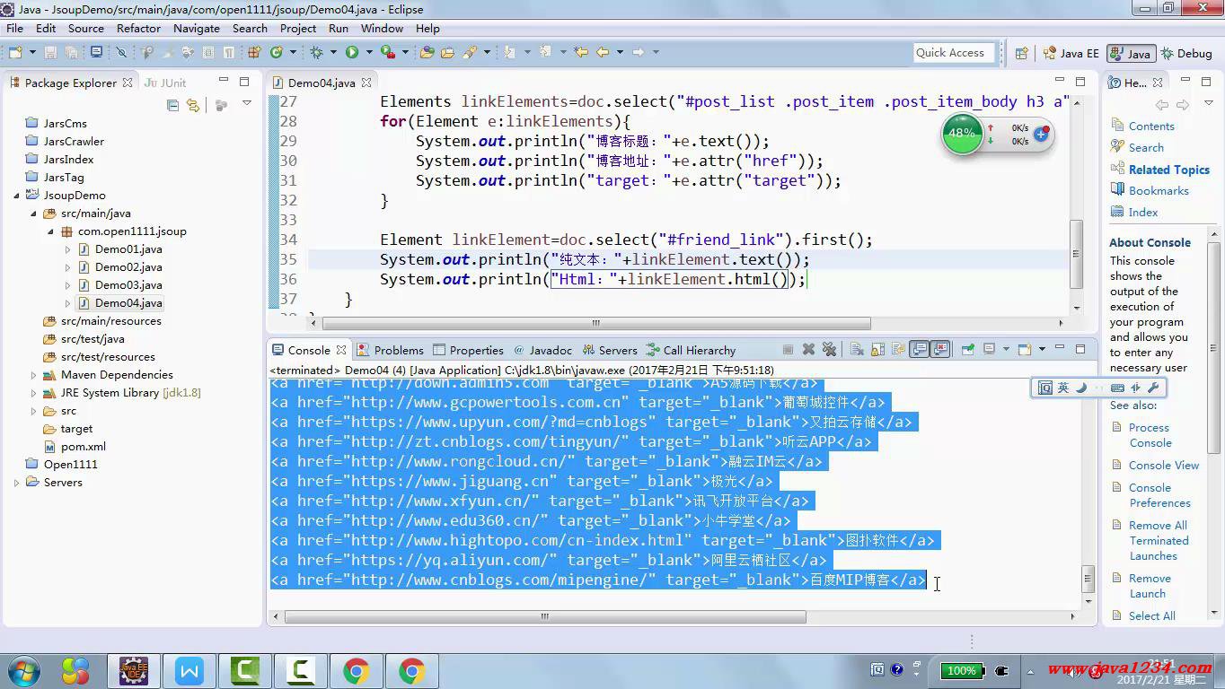
Task: Open the Bookmarks help link
Action: pos(1159,190)
